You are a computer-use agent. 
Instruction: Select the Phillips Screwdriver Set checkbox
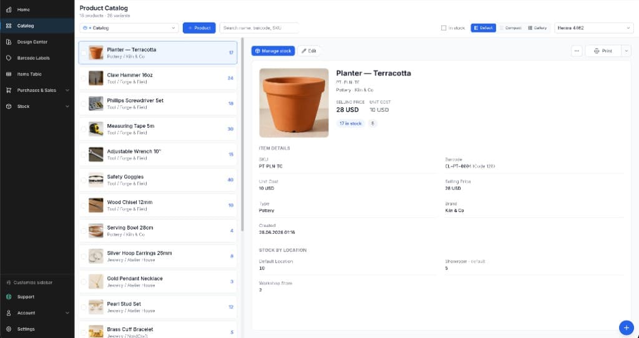(84, 104)
